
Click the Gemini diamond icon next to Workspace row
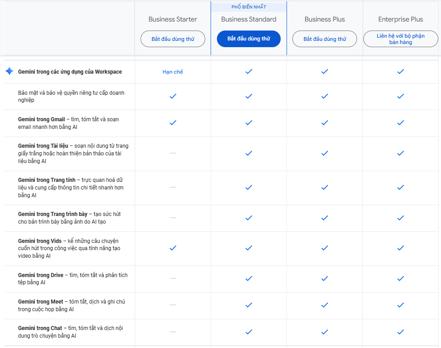point(9,70)
